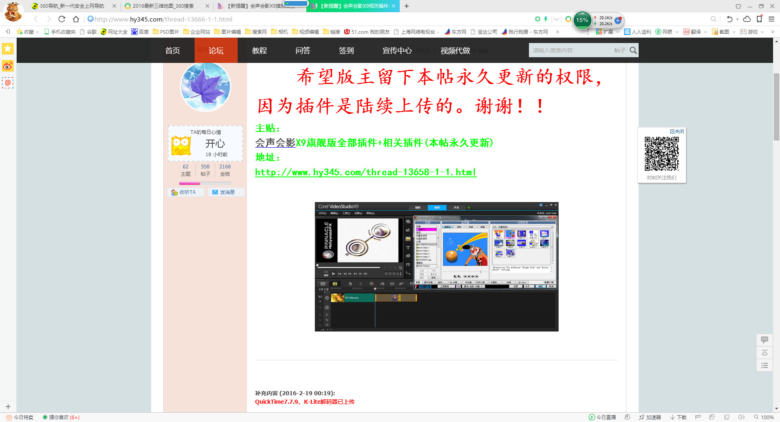The width and height of the screenshot is (780, 422).
Task: Close the QR code panel with 关闭
Action: pos(677,131)
